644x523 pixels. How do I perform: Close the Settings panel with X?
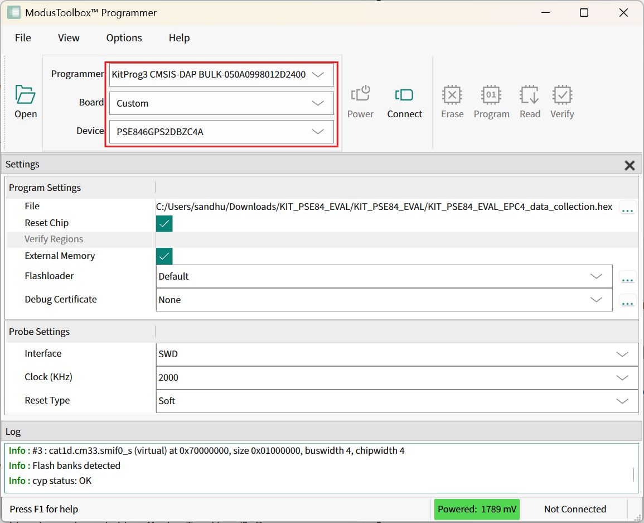coord(630,165)
